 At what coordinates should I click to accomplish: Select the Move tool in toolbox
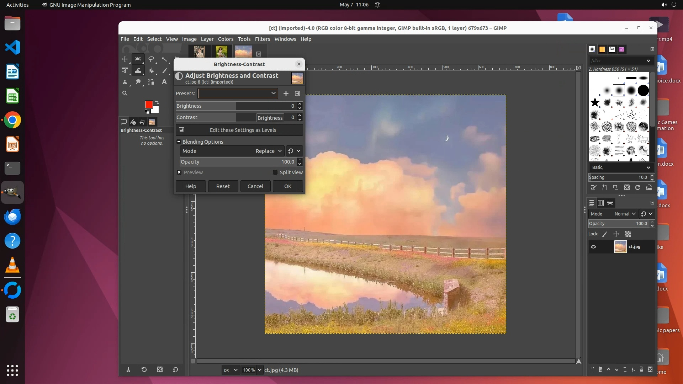pos(125,59)
